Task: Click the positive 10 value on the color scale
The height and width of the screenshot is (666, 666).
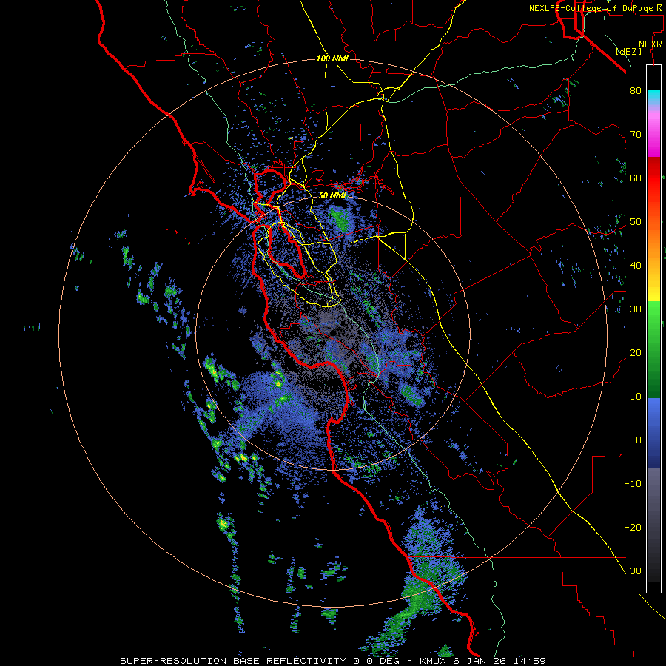Action: 636,397
